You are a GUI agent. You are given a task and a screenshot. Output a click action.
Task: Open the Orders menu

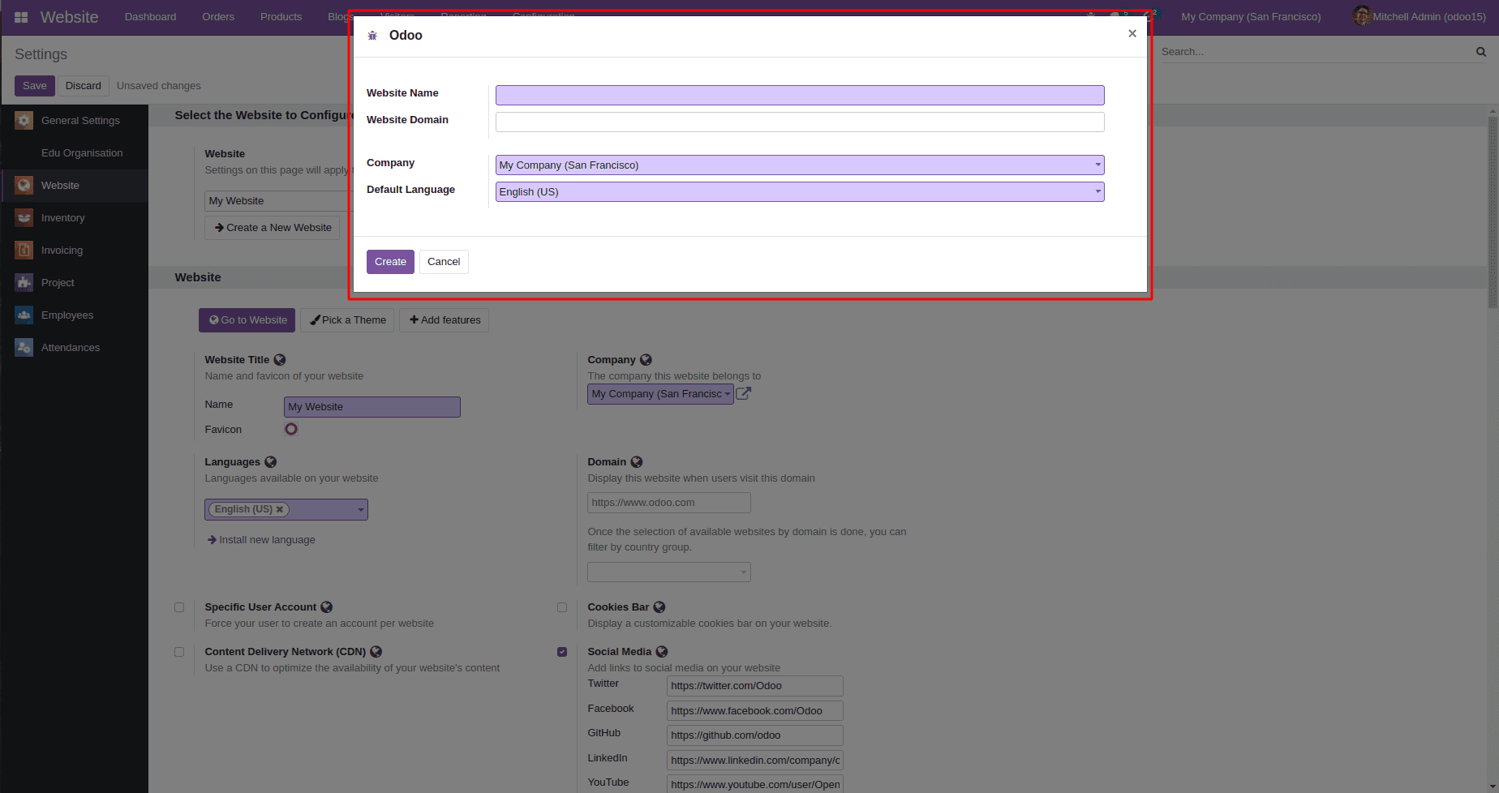pyautogui.click(x=218, y=17)
